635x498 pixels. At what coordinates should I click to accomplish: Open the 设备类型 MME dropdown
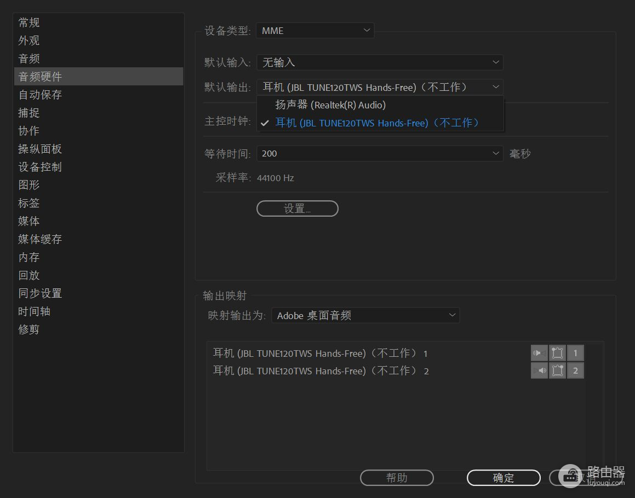point(315,30)
